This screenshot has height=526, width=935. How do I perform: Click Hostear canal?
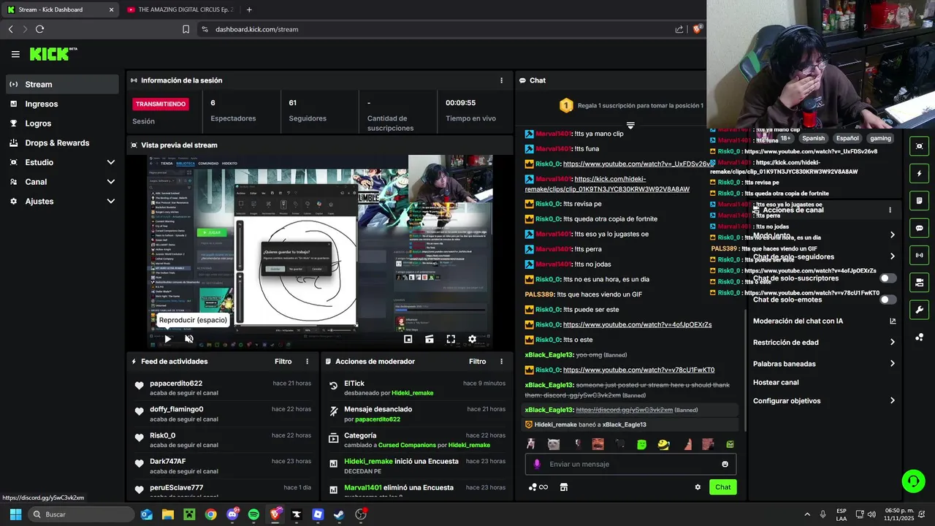[x=776, y=382]
